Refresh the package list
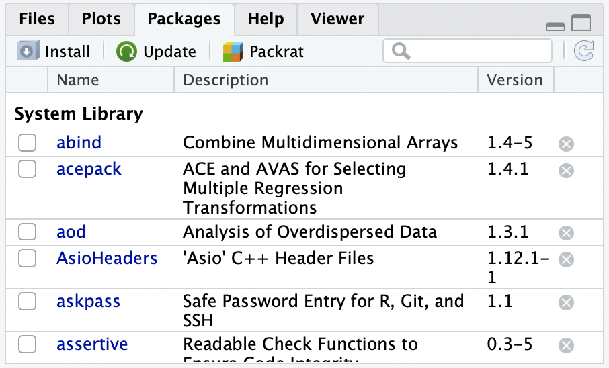 coord(583,52)
